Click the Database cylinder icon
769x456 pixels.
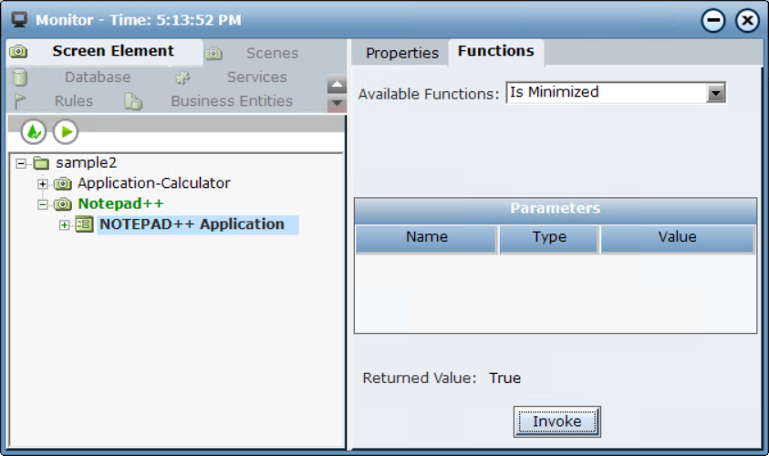click(20, 78)
